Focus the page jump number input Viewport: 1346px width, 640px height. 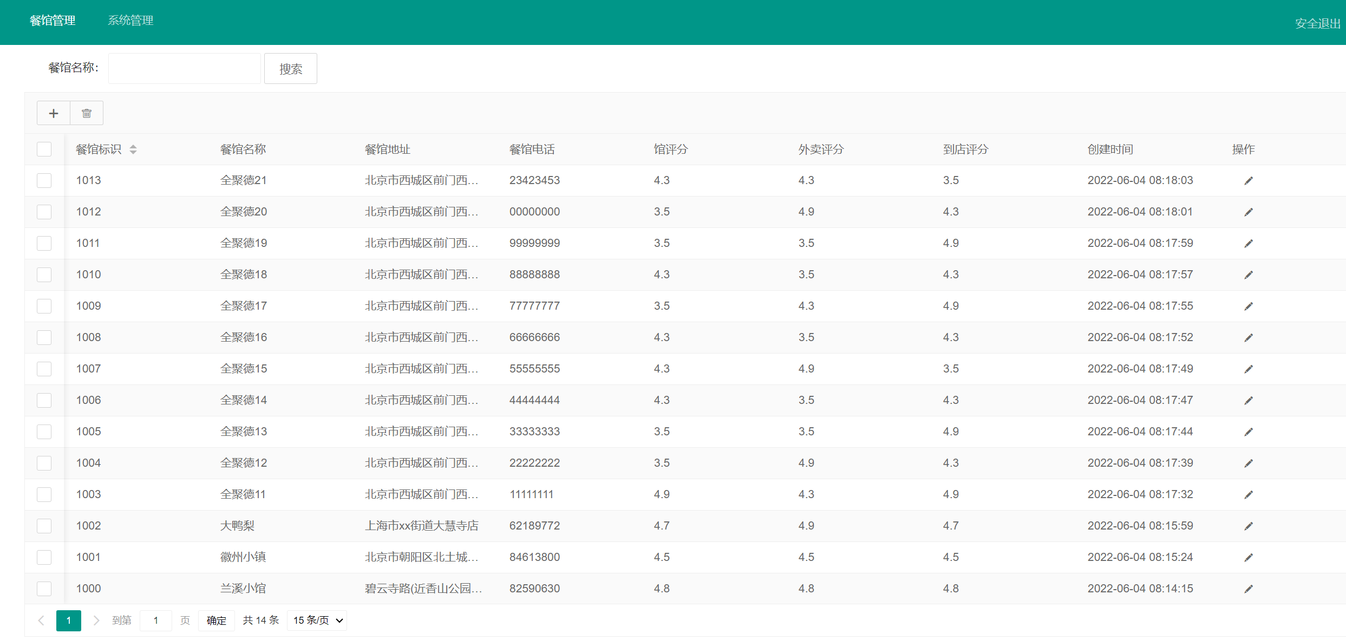pos(156,621)
